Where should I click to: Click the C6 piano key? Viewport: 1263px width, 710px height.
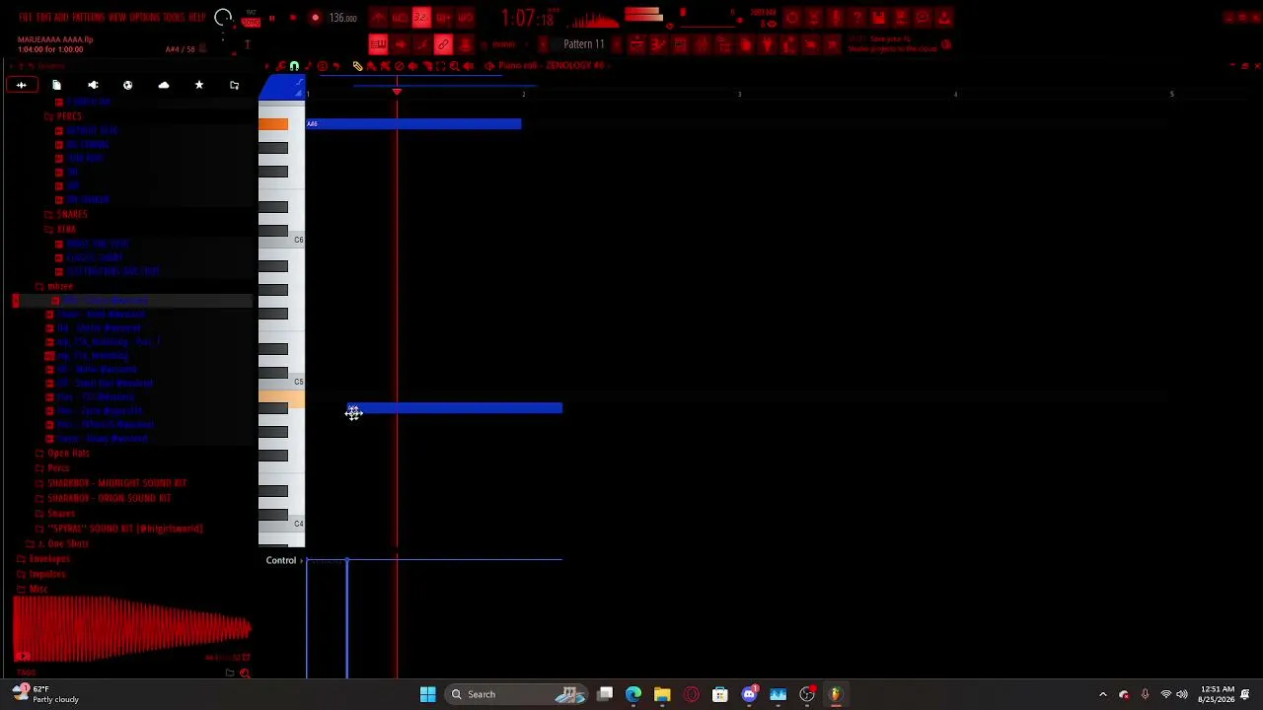[281, 240]
